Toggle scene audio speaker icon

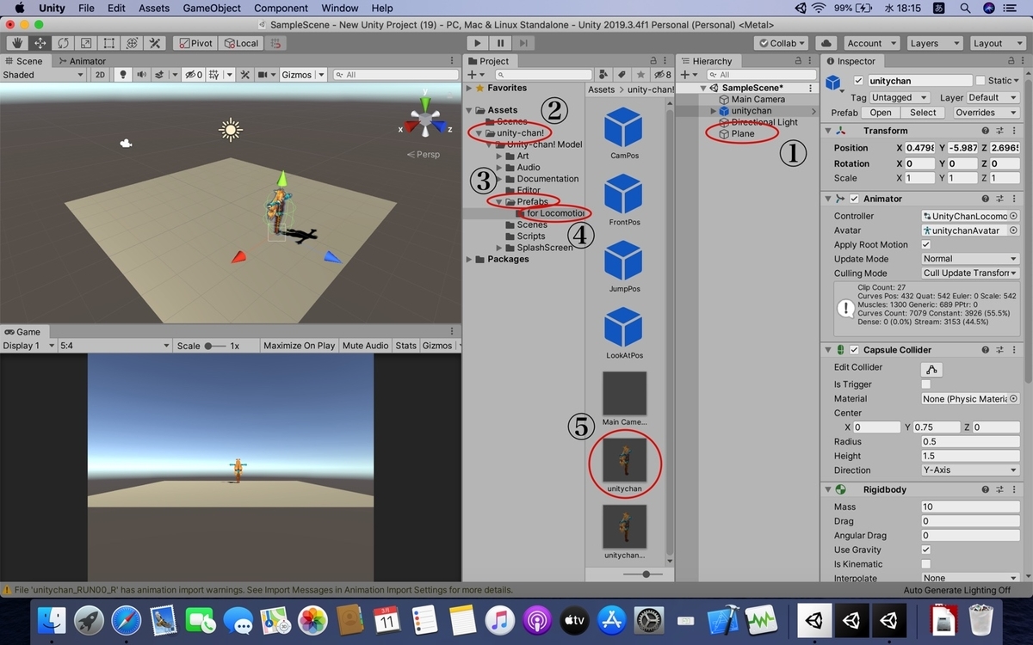[x=141, y=75]
